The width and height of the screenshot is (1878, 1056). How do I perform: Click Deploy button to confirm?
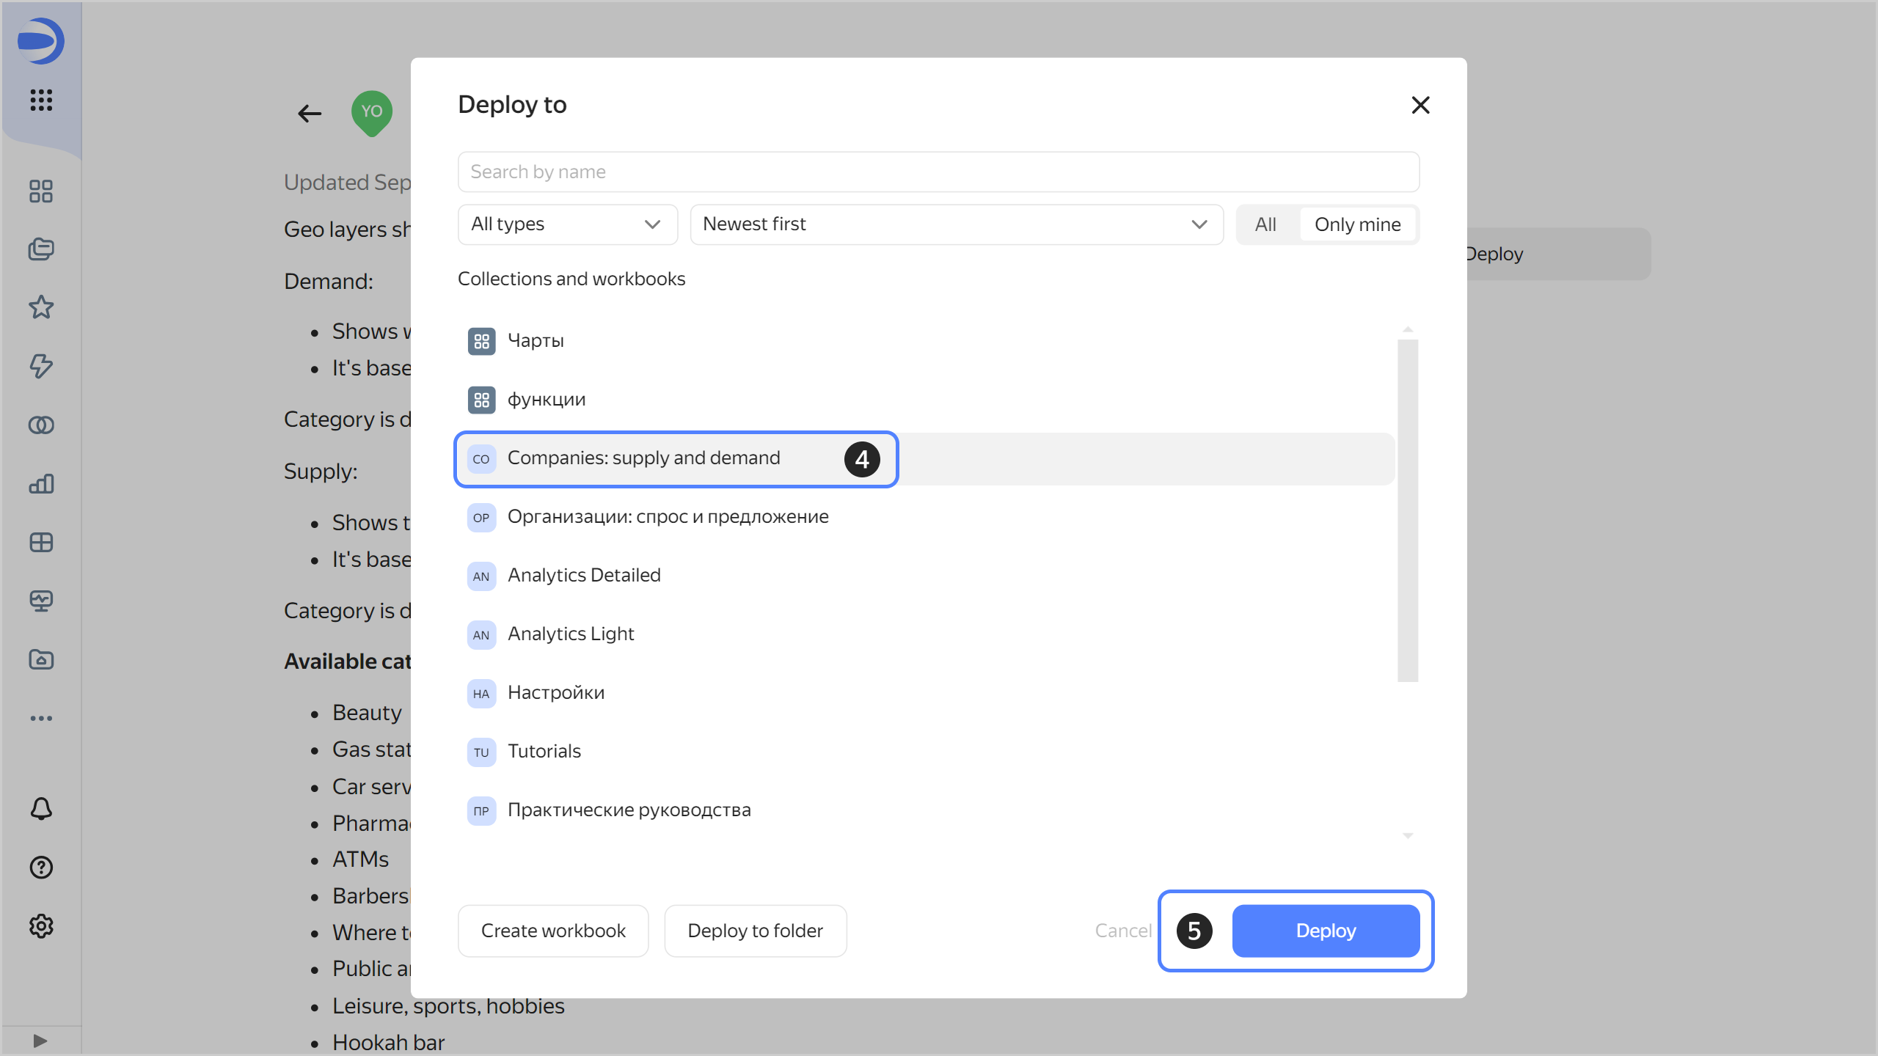click(1326, 930)
